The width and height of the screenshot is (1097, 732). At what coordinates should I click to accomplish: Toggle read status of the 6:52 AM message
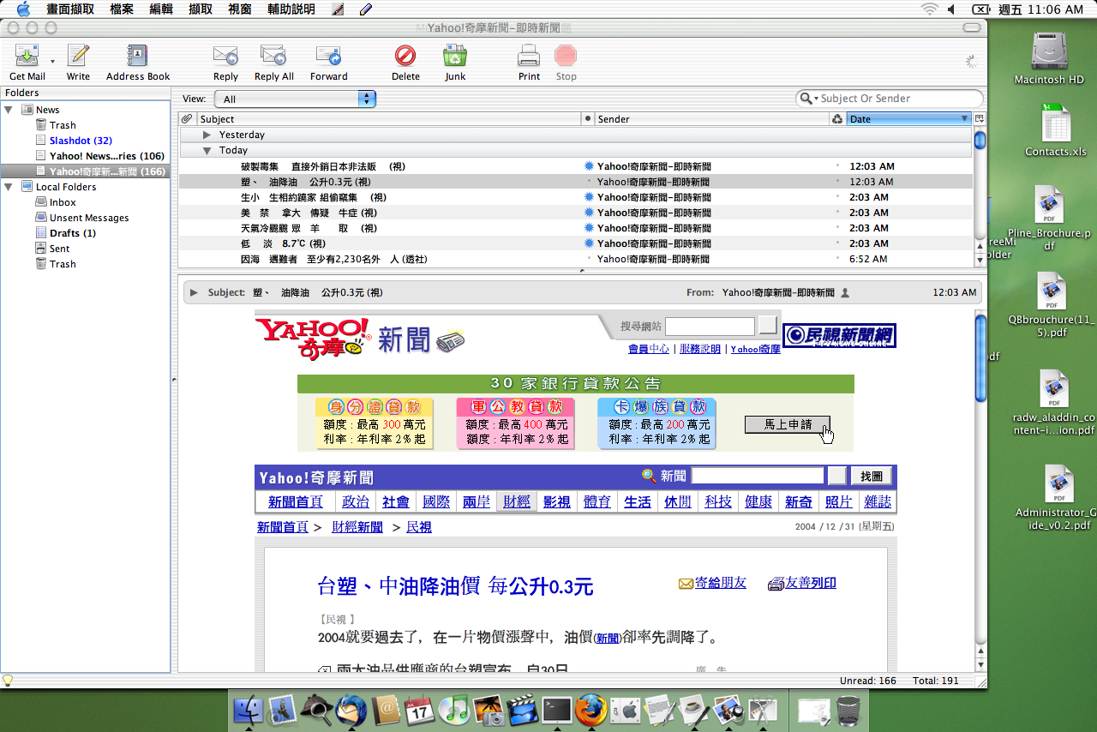pyautogui.click(x=588, y=259)
